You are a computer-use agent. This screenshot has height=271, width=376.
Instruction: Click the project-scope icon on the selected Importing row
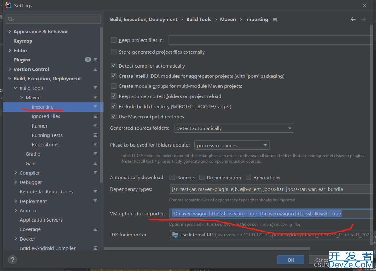pyautogui.click(x=95, y=107)
